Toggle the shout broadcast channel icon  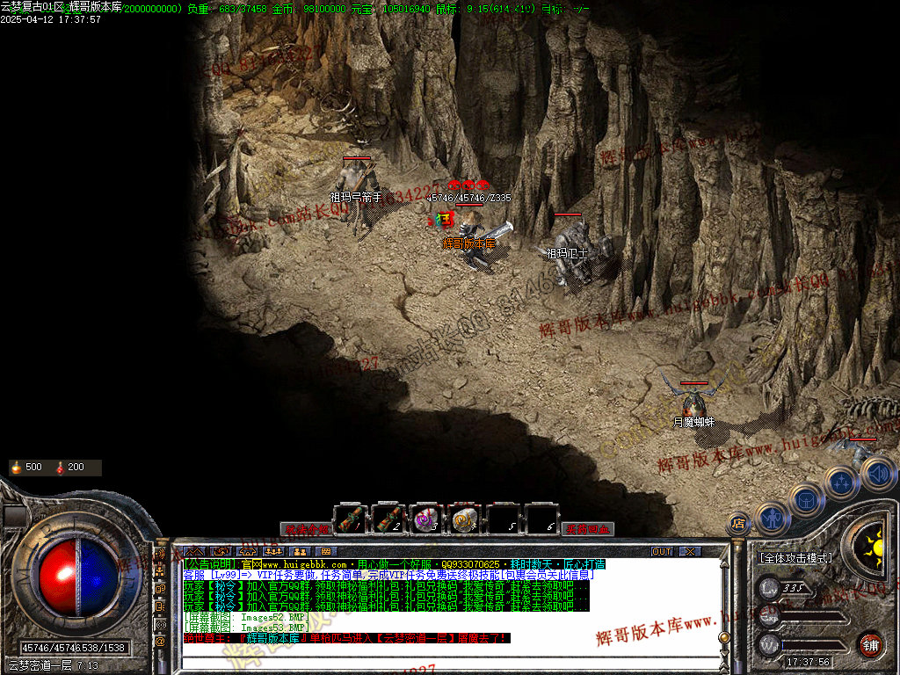[x=160, y=555]
